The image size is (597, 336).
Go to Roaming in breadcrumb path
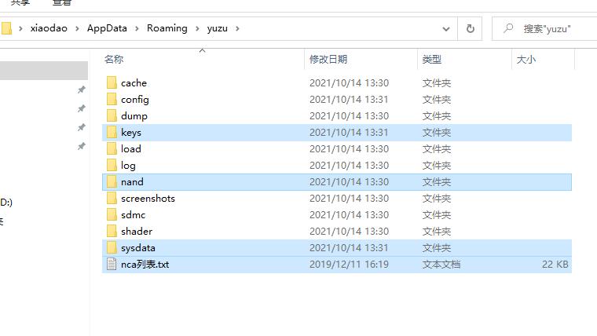pyautogui.click(x=167, y=28)
